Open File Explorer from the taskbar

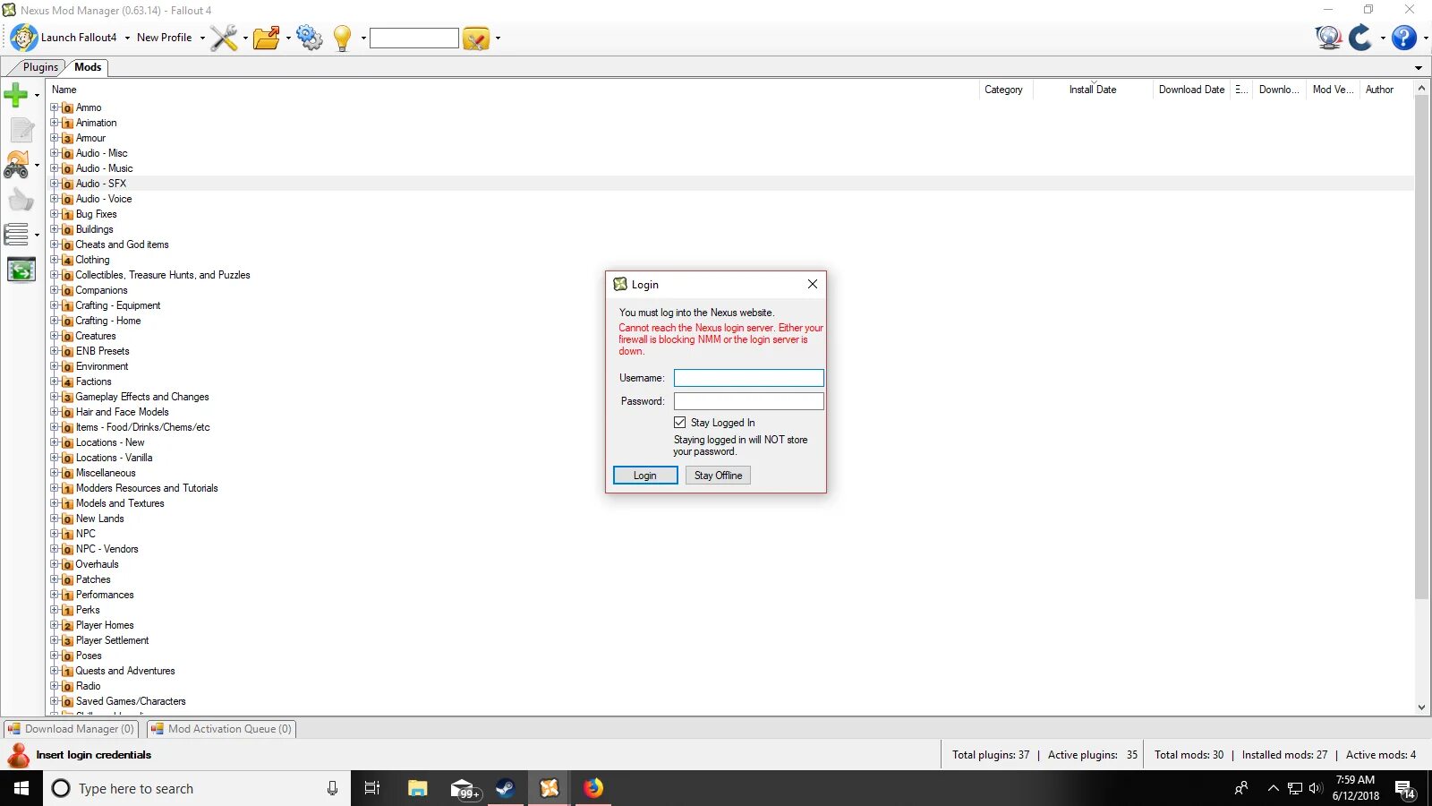pyautogui.click(x=418, y=788)
